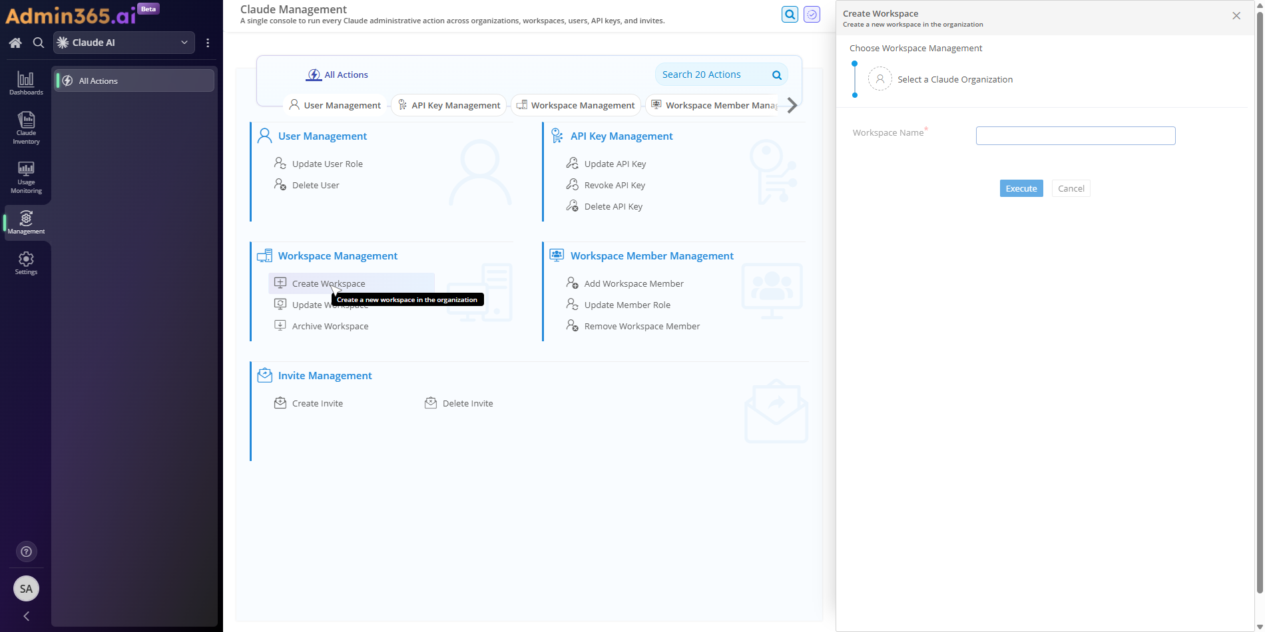Open the API Key Management section heading
Image resolution: width=1265 pixels, height=632 pixels.
[621, 136]
